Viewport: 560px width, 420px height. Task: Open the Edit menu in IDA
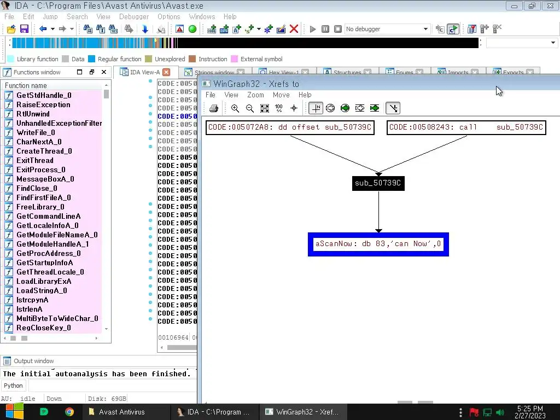point(28,16)
